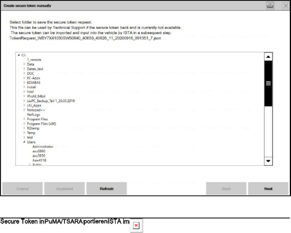Click the scrollbar up arrow
The image size is (291, 233).
tap(268, 57)
